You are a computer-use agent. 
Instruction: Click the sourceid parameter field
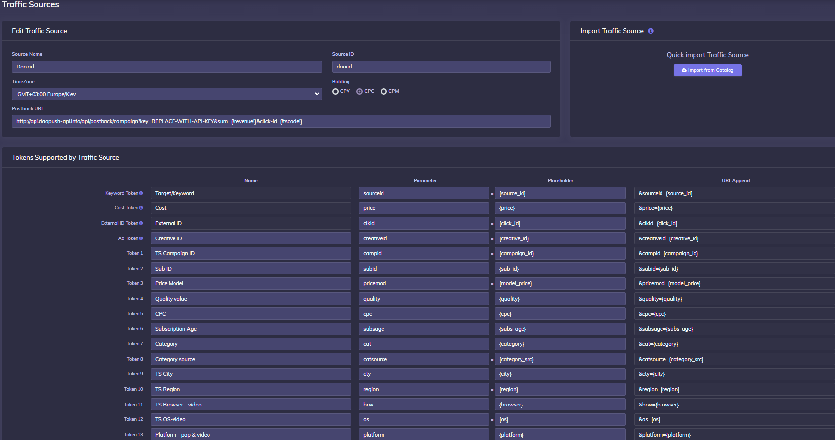coord(423,193)
